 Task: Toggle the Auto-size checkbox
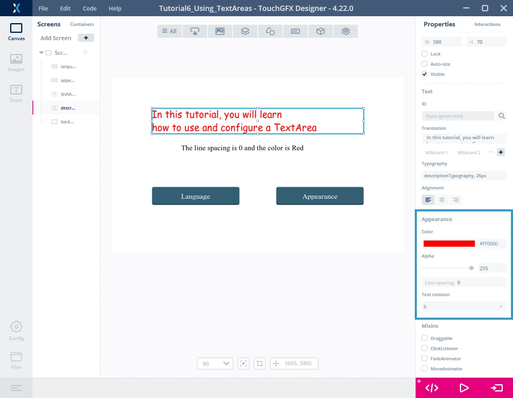425,64
